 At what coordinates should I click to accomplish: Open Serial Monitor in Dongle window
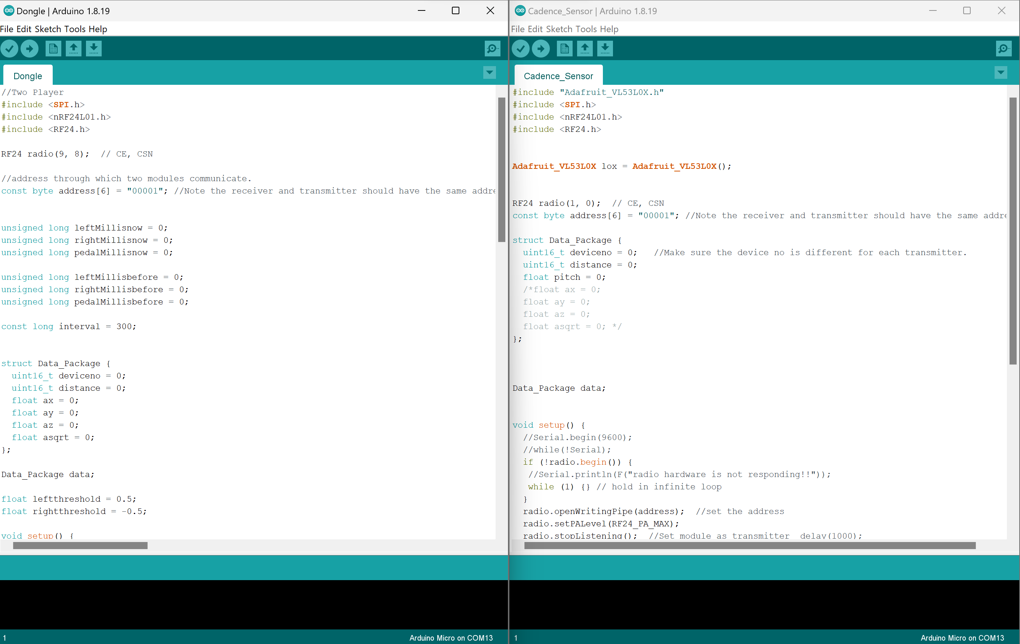point(492,48)
